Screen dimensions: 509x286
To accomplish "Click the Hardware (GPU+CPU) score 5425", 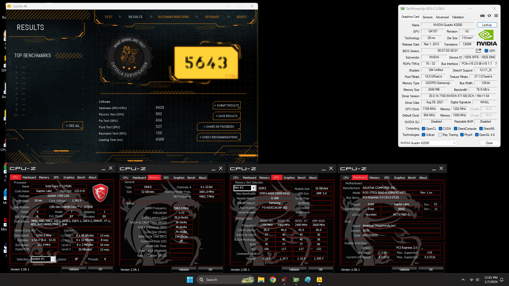I will pos(160,108).
